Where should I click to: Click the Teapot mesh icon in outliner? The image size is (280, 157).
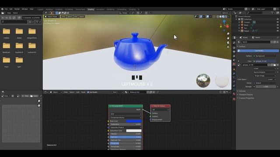(242, 31)
